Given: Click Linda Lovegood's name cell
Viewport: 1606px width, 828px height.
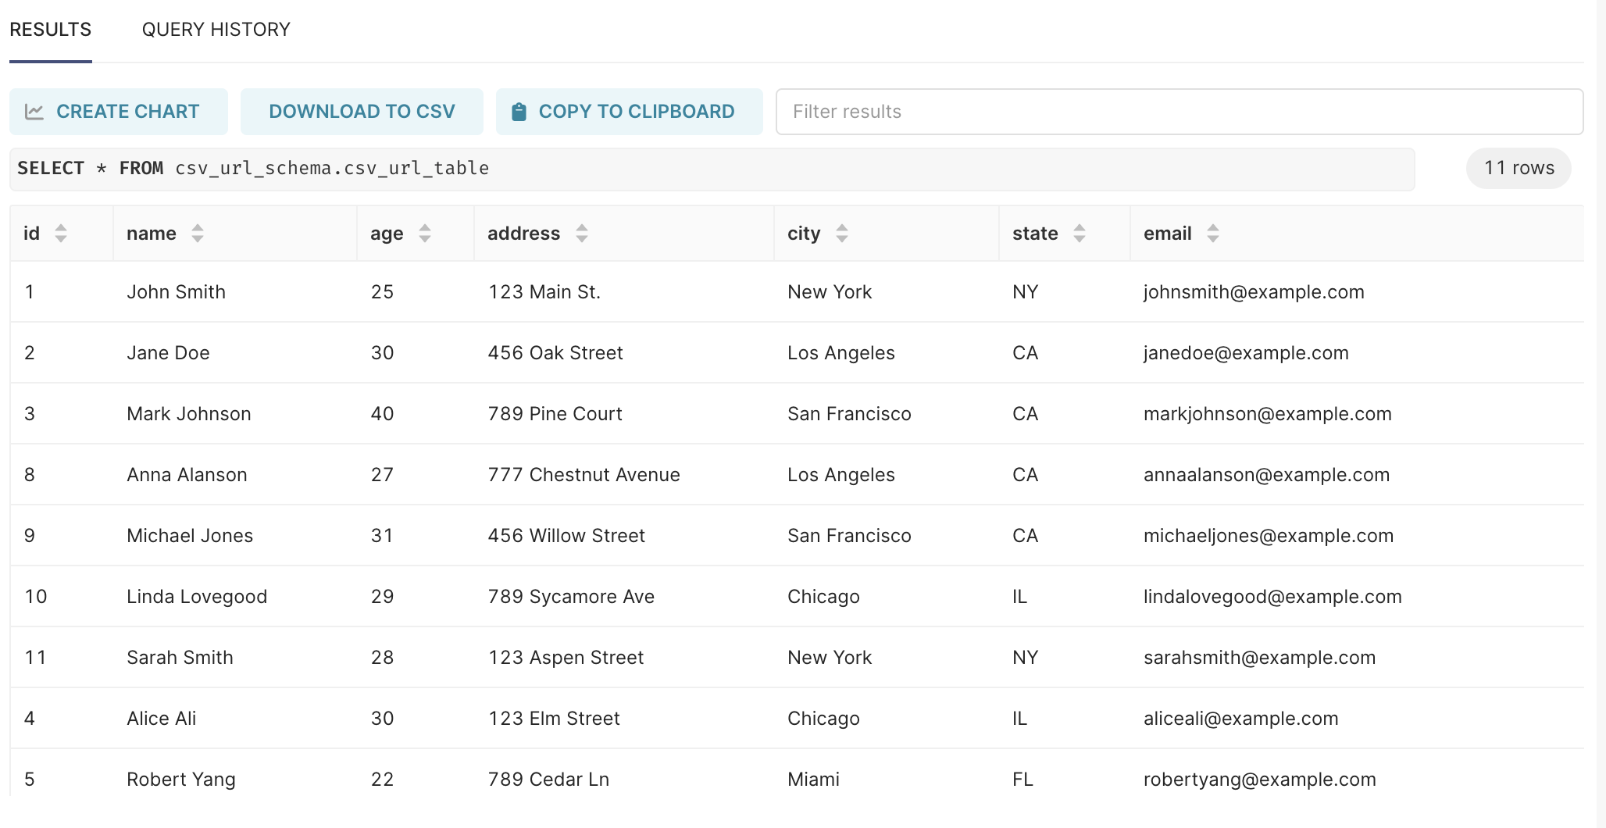Looking at the screenshot, I should pos(196,596).
